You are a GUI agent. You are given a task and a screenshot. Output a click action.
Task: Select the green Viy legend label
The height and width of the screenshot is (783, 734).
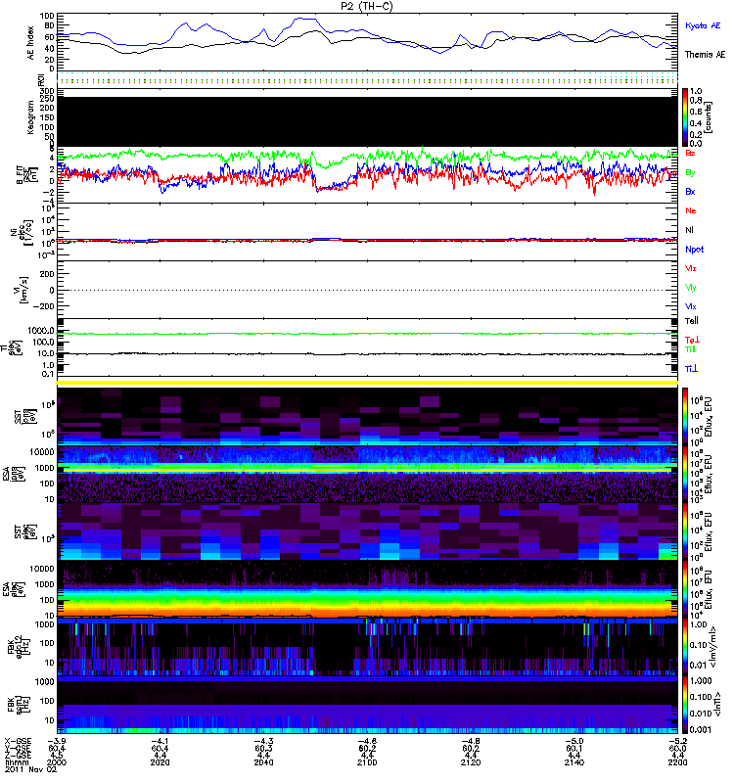[x=691, y=288]
